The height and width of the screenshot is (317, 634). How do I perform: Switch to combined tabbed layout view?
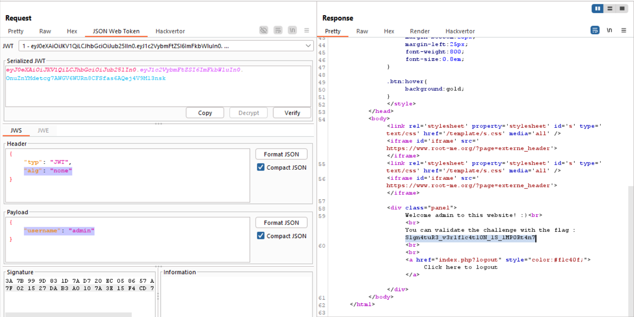[x=622, y=8]
